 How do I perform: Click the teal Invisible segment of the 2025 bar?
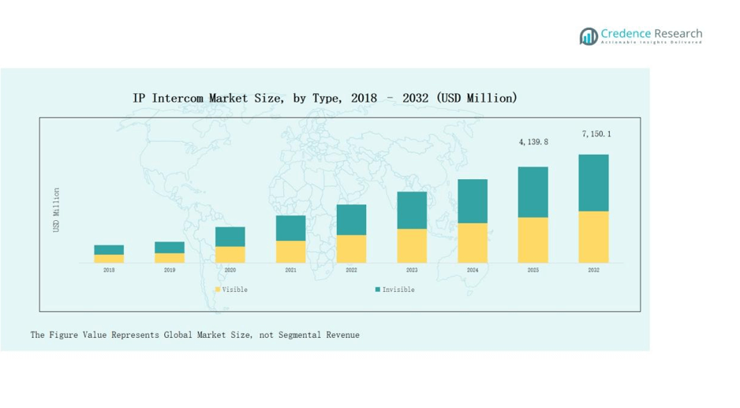(x=533, y=192)
